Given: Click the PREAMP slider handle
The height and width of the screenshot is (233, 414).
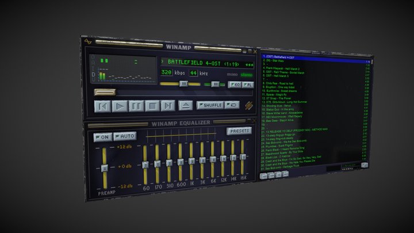Looking at the screenshot, I should tap(105, 168).
